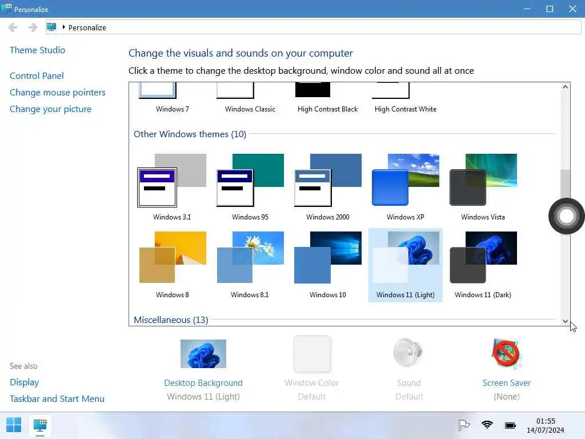The width and height of the screenshot is (585, 439).
Task: Open the Wi-Fi network tray icon
Action: click(x=487, y=425)
